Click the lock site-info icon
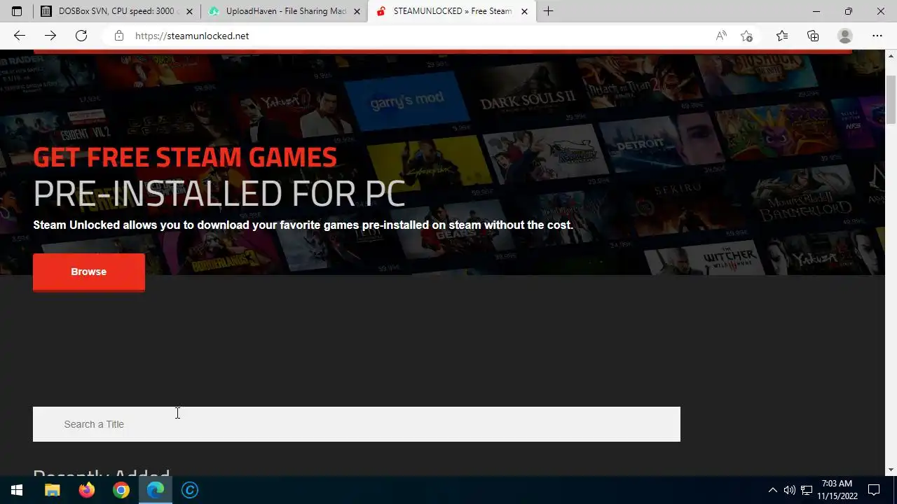The height and width of the screenshot is (504, 897). pyautogui.click(x=119, y=36)
